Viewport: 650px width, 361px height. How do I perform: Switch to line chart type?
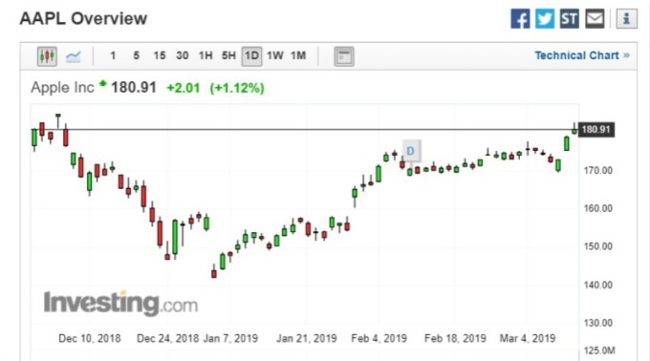[x=74, y=56]
